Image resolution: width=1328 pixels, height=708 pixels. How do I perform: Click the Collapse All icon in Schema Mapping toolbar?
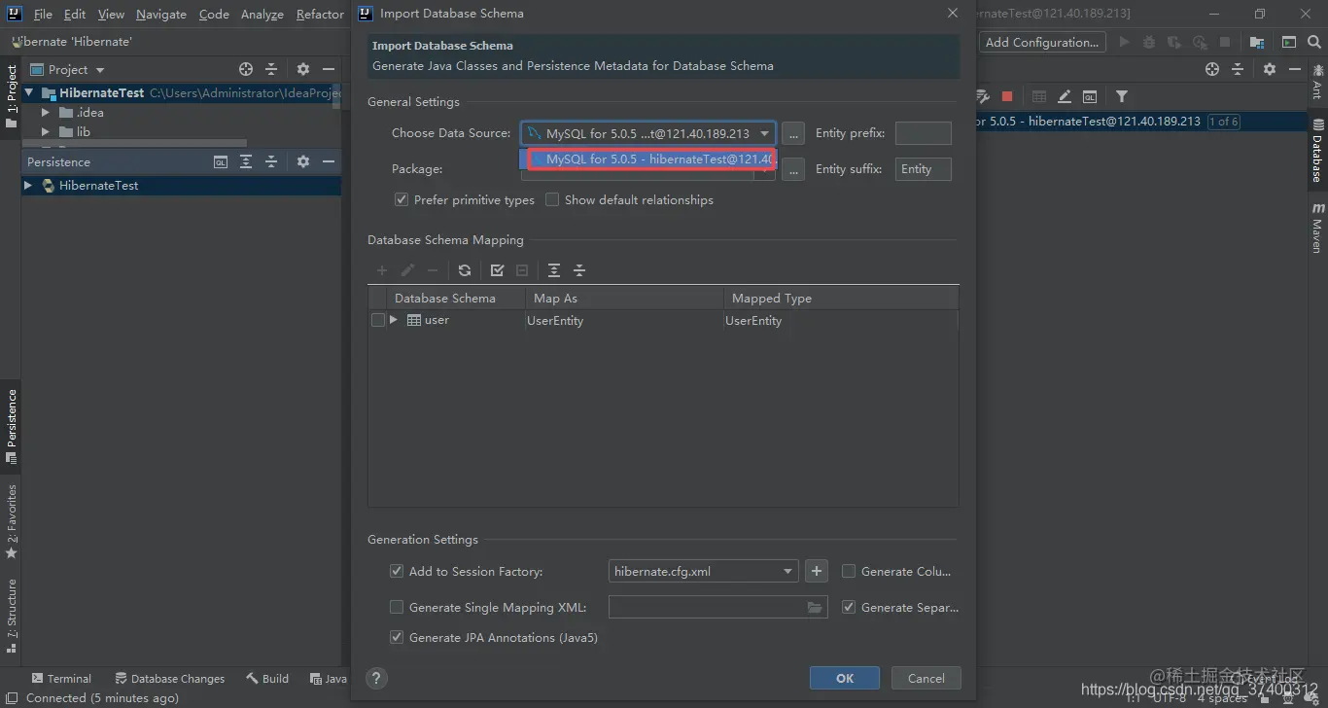pyautogui.click(x=579, y=270)
